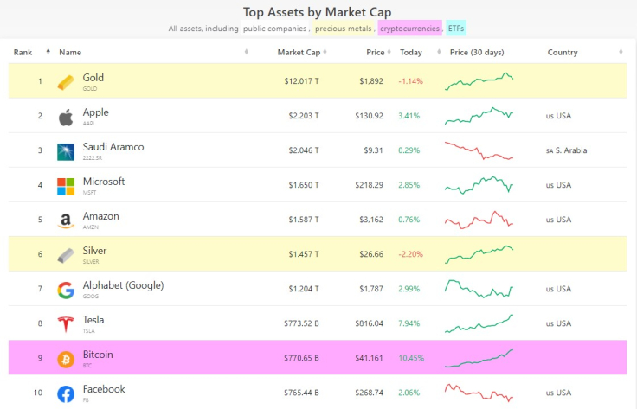Screen dimensions: 637x409
Task: Click the Gold bar icon
Action: (66, 82)
